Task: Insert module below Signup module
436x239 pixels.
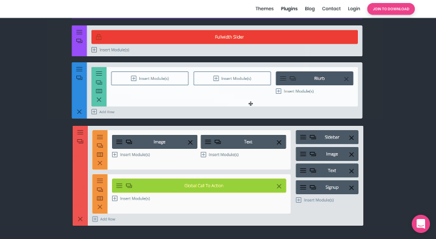Action: coord(315,200)
